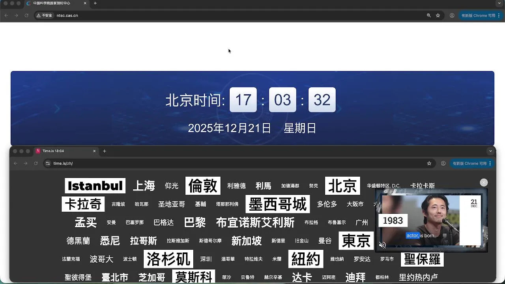Open new tab in Time.is window

[105, 151]
